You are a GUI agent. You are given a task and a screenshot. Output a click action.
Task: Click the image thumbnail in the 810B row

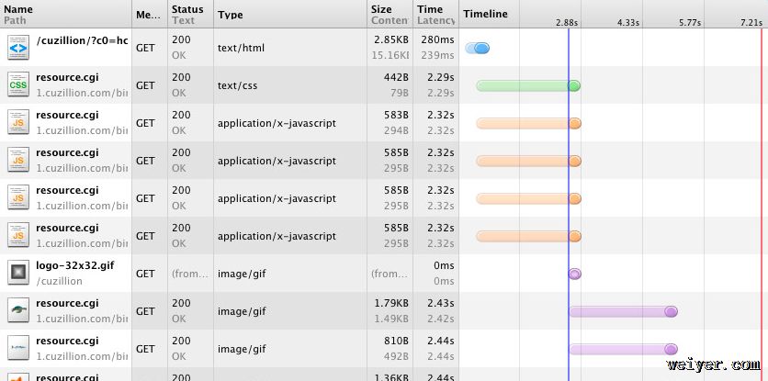tap(18, 349)
